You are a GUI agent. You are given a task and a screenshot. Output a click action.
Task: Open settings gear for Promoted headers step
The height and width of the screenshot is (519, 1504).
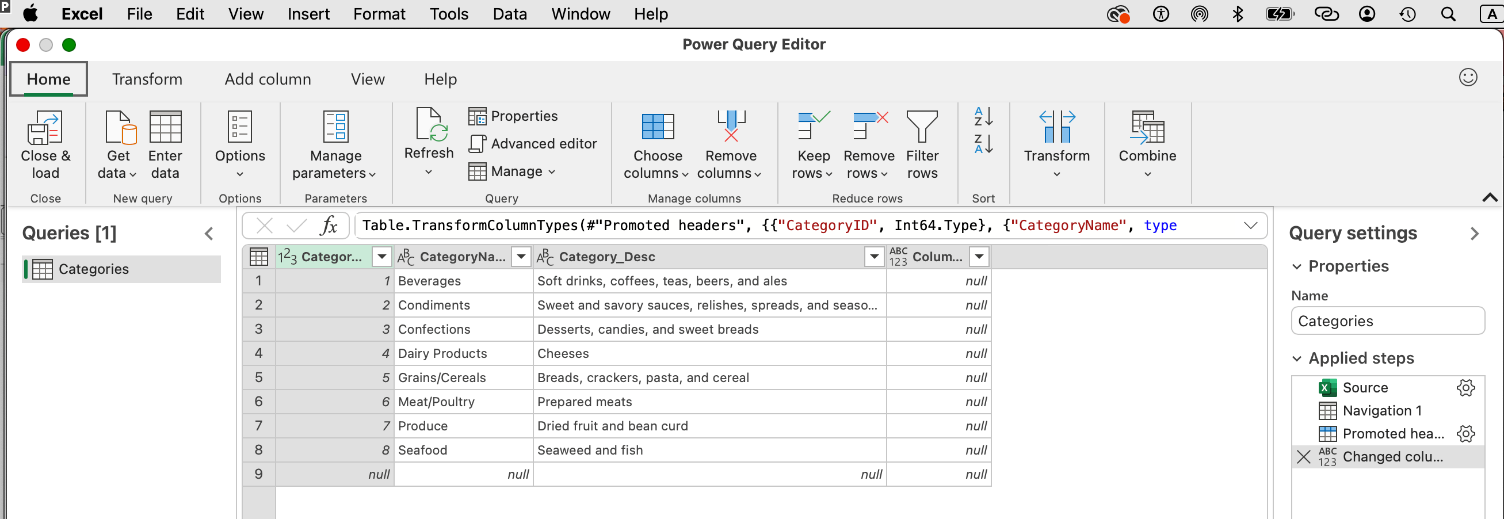(1465, 434)
